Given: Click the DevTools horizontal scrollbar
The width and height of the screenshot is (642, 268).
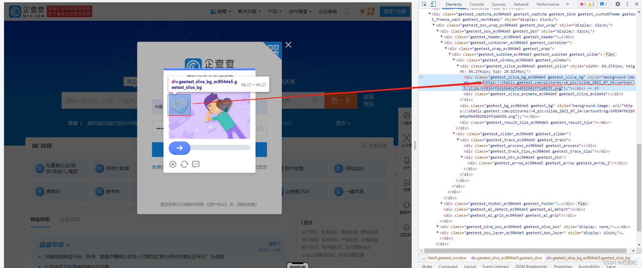Looking at the screenshot, I should 525,251.
